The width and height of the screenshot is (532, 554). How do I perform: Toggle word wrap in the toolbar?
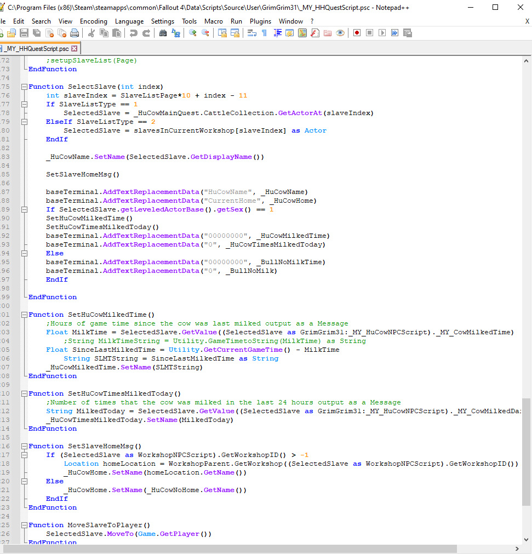pyautogui.click(x=252, y=33)
